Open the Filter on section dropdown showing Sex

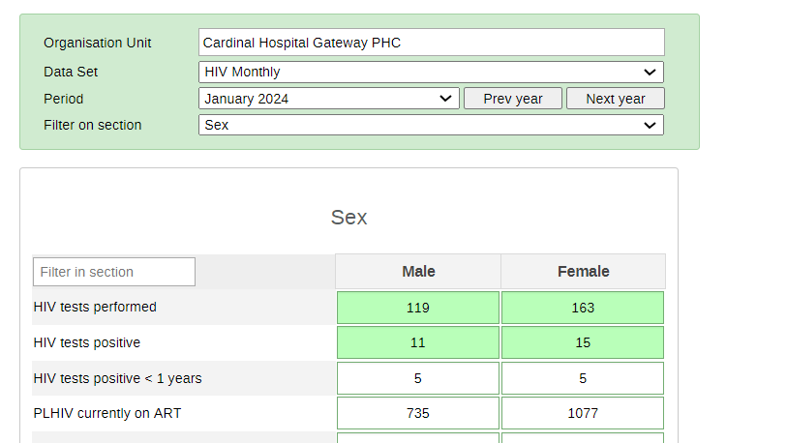431,125
